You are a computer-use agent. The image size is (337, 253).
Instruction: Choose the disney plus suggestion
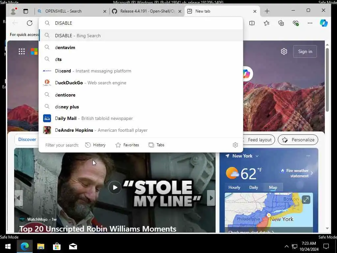[141, 106]
